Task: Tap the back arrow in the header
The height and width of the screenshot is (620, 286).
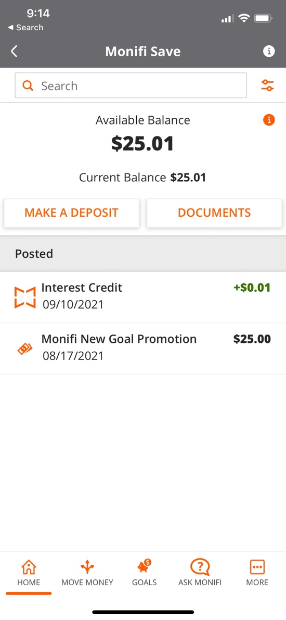Action: [14, 52]
